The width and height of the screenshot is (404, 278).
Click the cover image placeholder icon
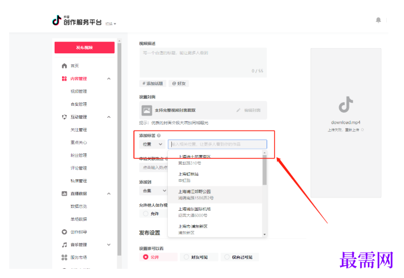147,110
